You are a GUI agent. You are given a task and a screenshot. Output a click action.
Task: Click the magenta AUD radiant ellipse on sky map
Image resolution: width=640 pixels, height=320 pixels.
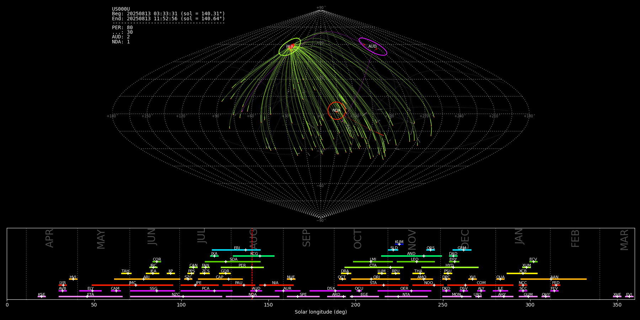click(373, 47)
